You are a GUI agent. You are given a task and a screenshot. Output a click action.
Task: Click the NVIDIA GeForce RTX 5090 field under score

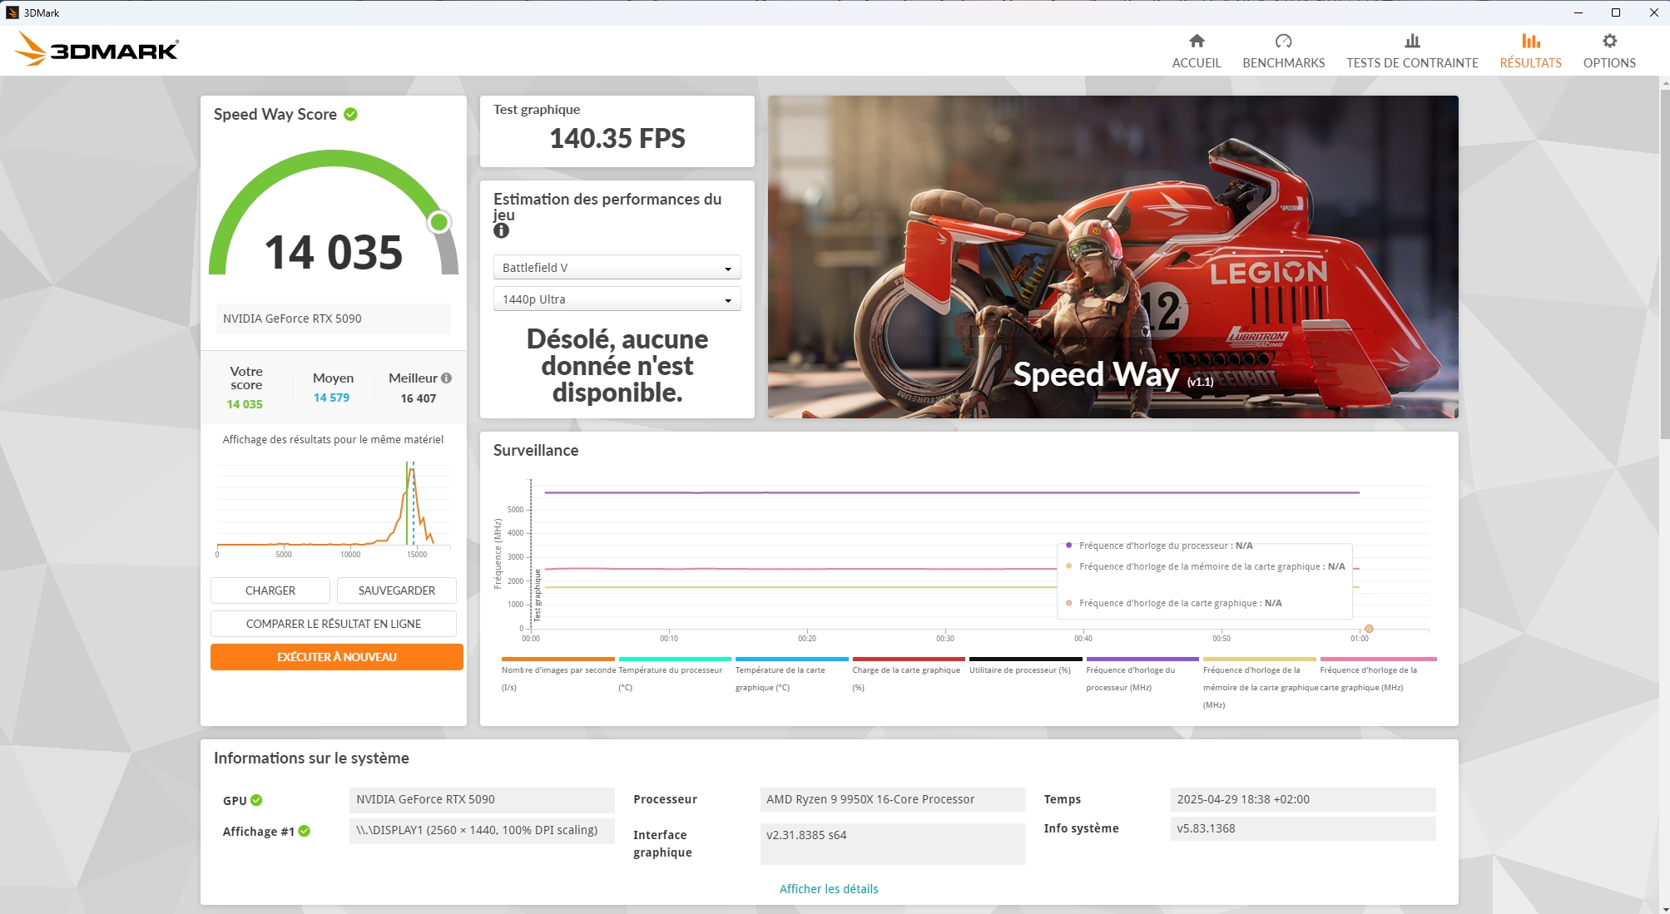point(333,319)
